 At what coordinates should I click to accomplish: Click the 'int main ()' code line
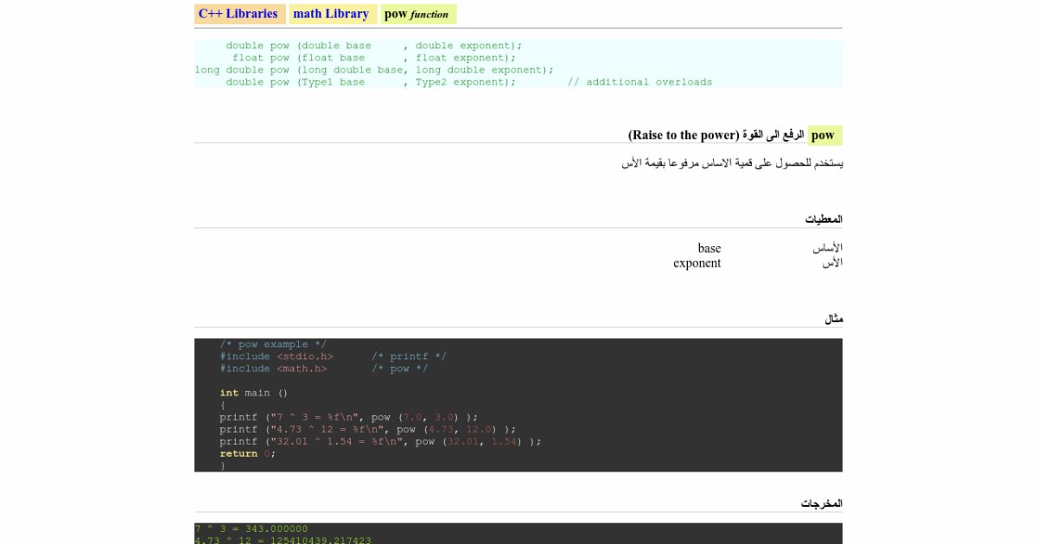coord(253,393)
